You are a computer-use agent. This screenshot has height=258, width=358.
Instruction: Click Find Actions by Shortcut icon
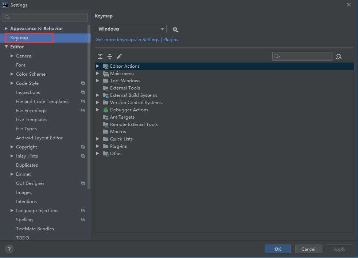339,56
